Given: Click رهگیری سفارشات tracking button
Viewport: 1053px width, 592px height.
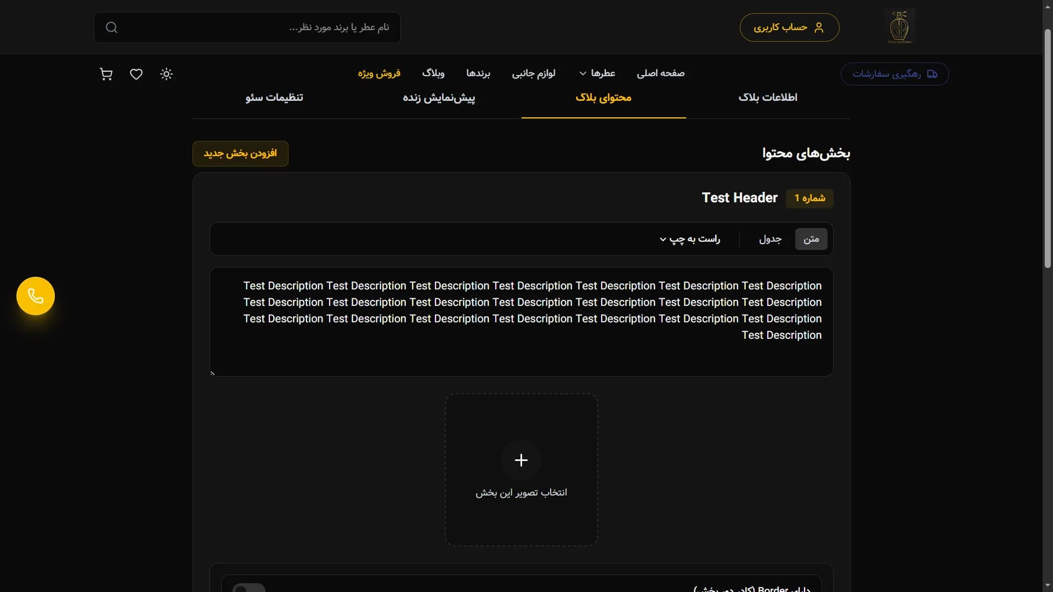Looking at the screenshot, I should (895, 74).
